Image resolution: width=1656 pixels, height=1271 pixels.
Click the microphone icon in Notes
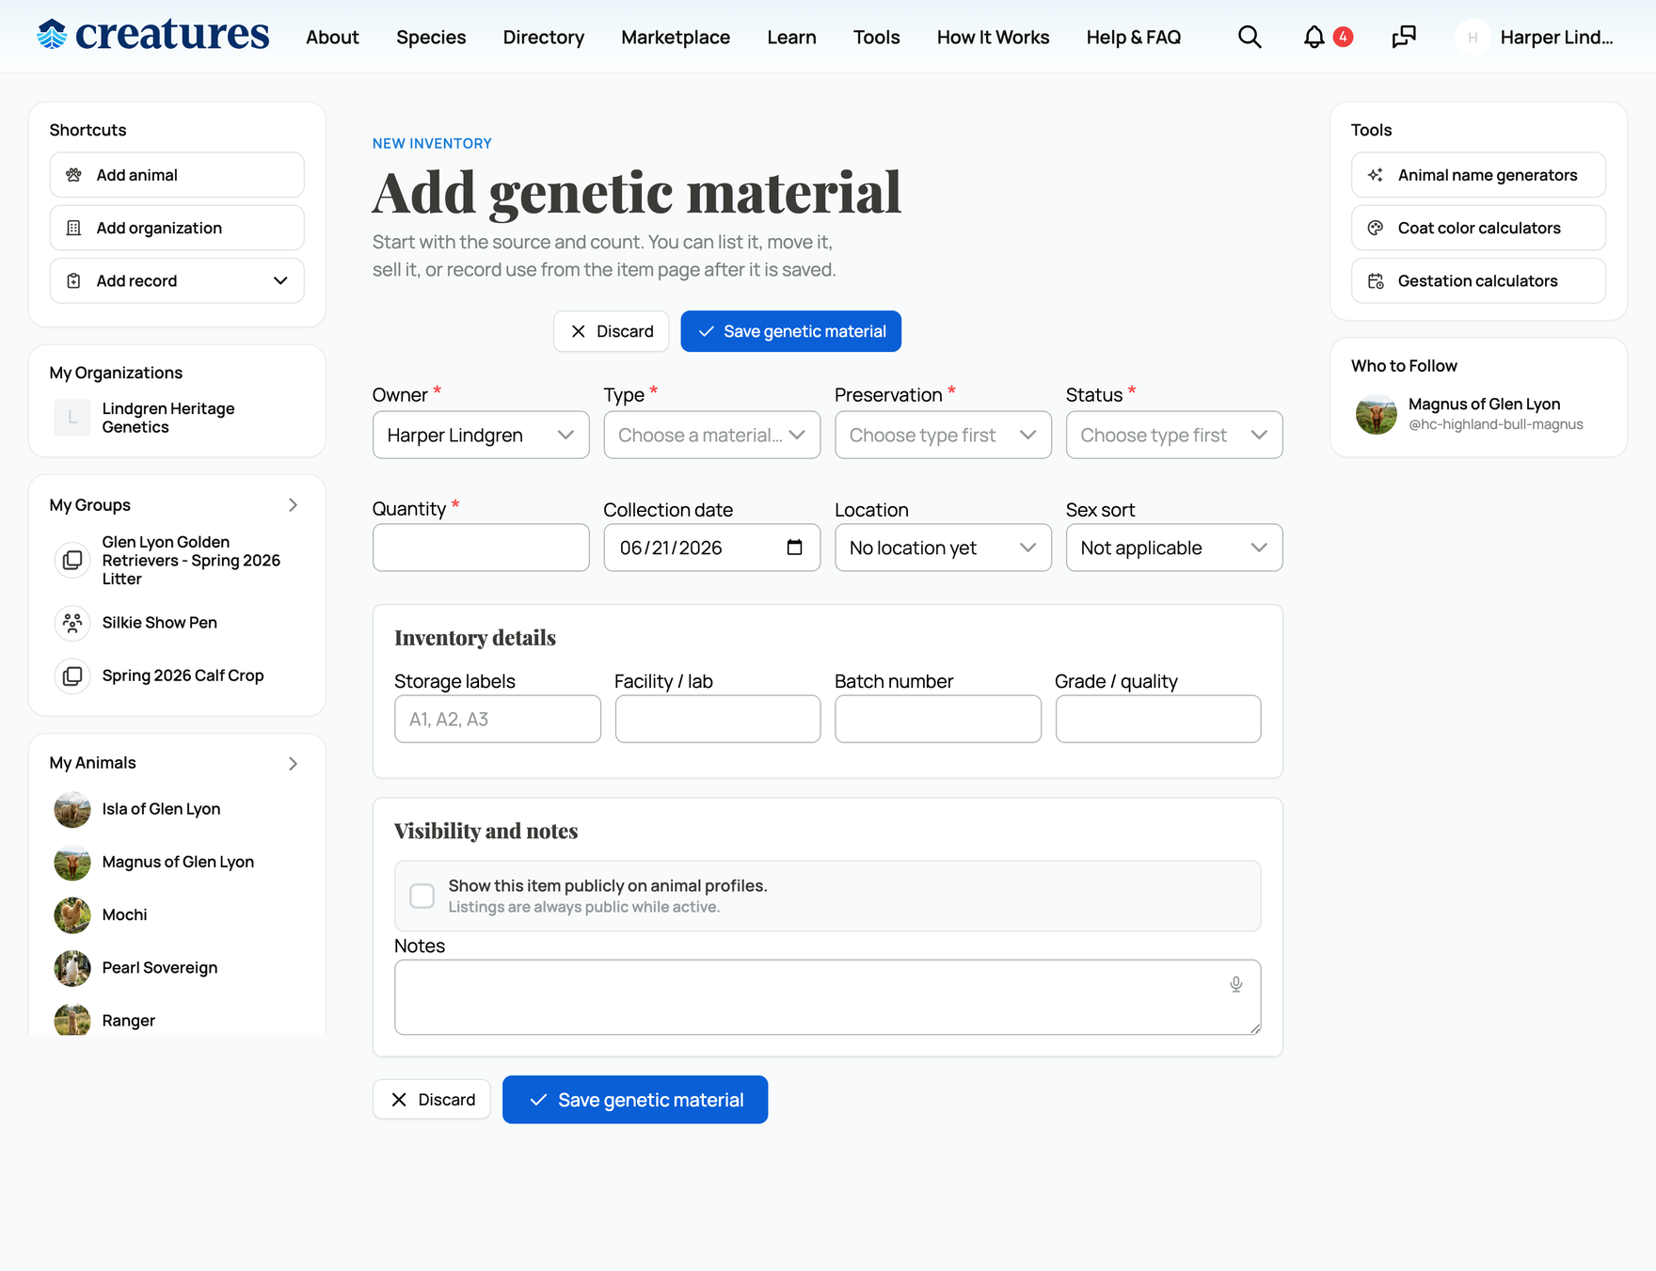click(x=1235, y=984)
